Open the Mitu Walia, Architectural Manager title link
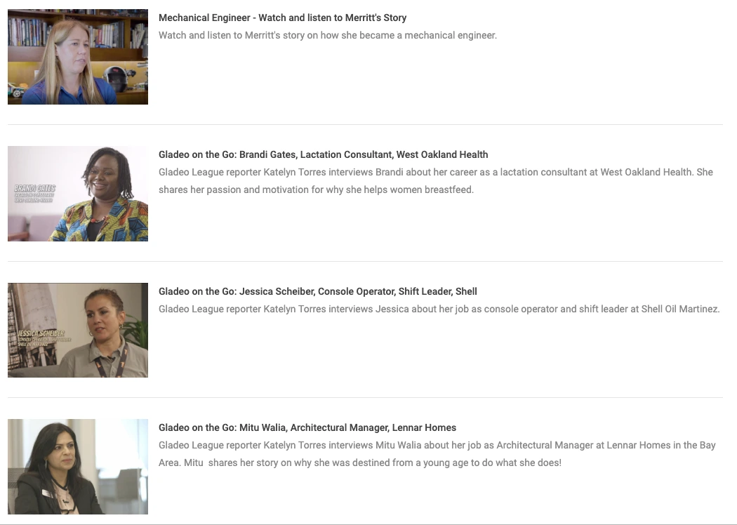 307,427
